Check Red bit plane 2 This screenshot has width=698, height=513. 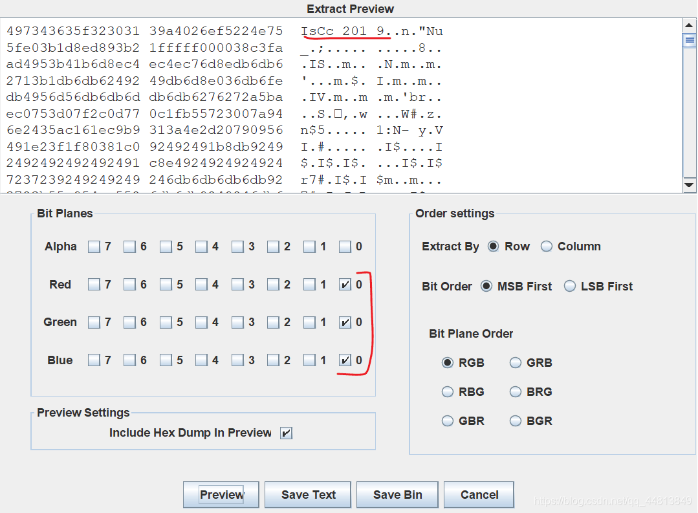click(273, 285)
